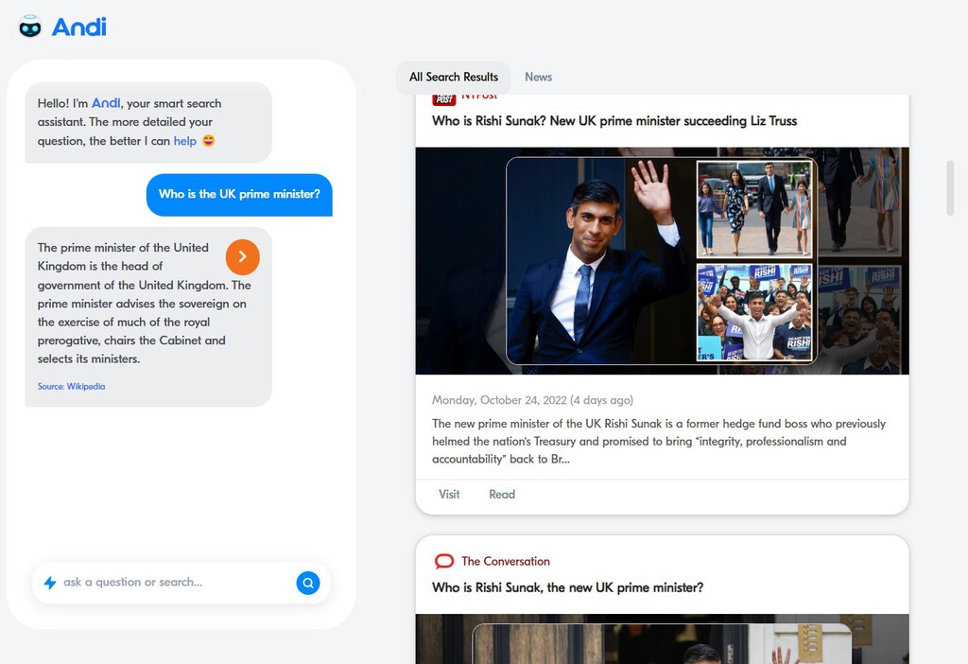Switch to the News tab

coord(538,78)
